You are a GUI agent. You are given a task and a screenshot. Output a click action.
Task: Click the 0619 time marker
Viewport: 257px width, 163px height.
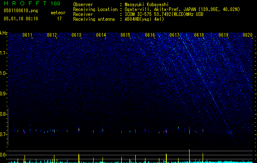click(223, 35)
